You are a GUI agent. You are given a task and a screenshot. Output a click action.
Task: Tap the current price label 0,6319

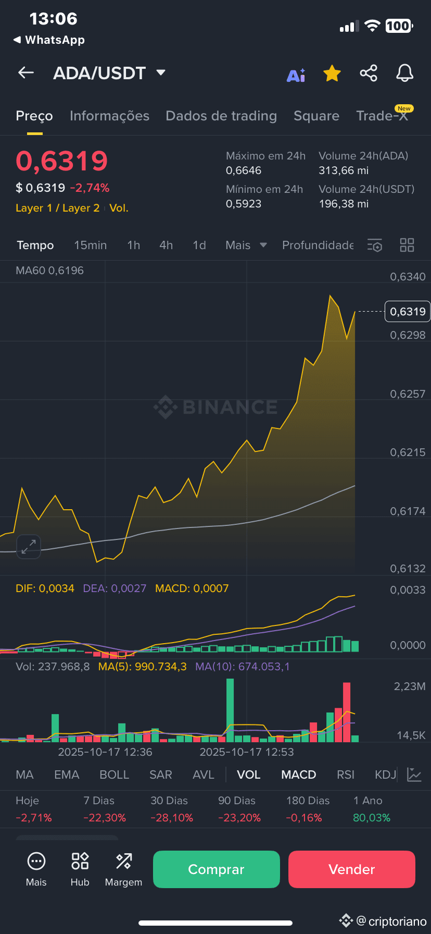click(x=408, y=312)
